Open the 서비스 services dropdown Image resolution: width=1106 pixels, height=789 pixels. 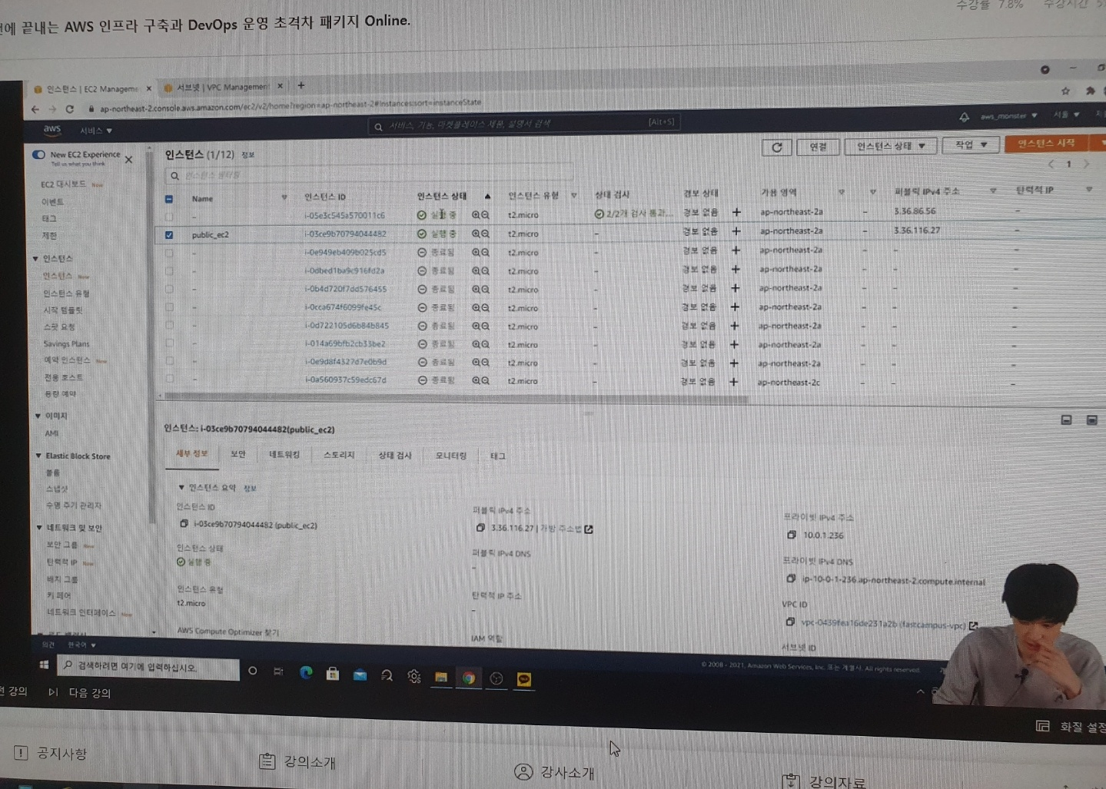(96, 131)
